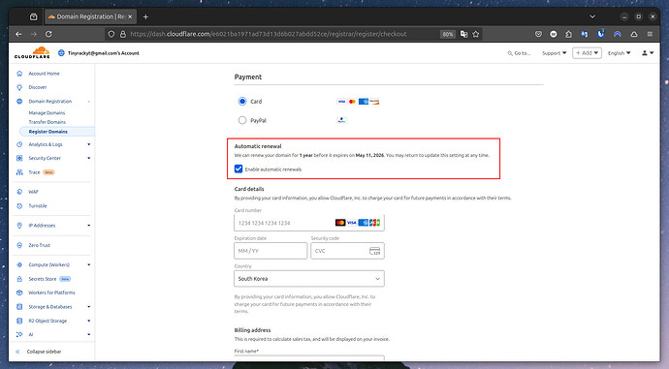Open Secrets Store in sidebar
This screenshot has width=669, height=369.
pos(43,279)
